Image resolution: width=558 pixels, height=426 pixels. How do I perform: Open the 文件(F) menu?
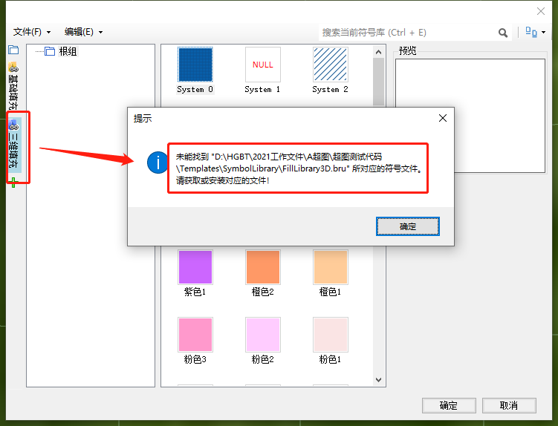32,32
